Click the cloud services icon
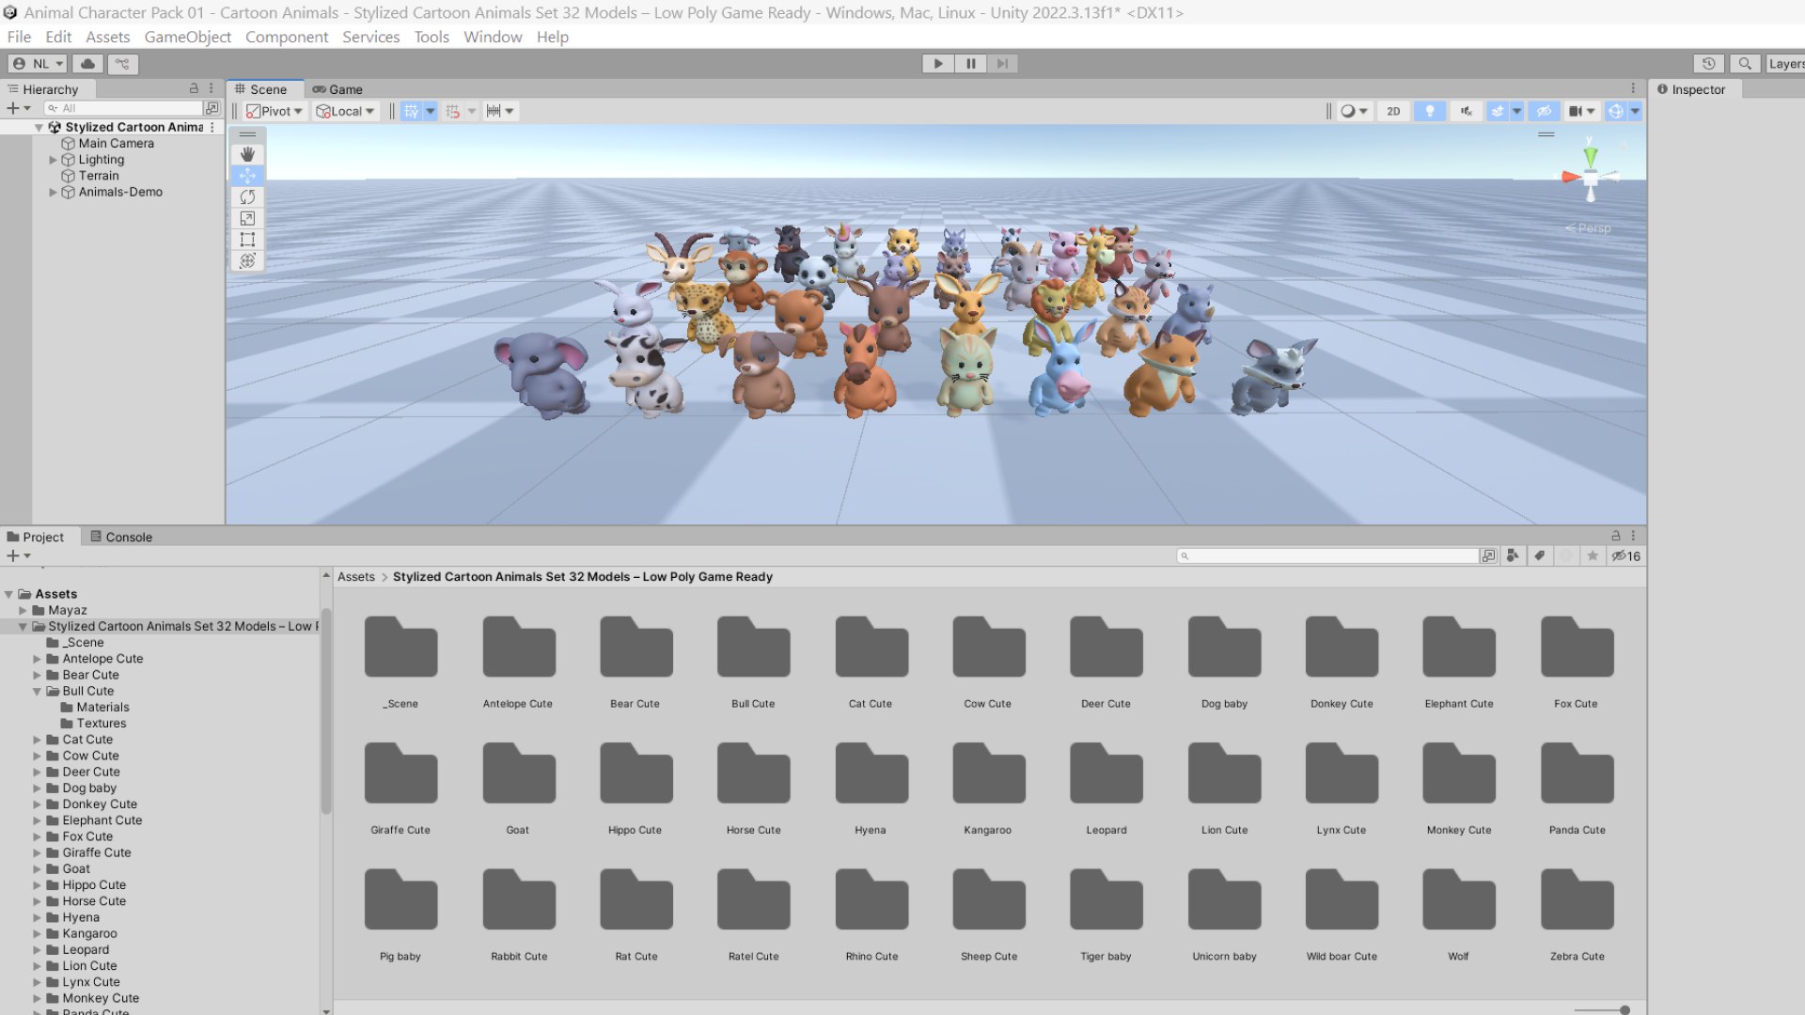This screenshot has width=1805, height=1015. [87, 64]
